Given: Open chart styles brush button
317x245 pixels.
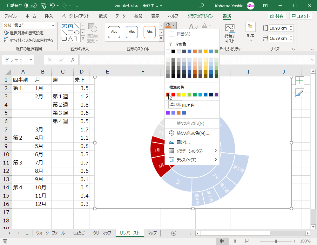Looking at the screenshot, I should [300, 93].
